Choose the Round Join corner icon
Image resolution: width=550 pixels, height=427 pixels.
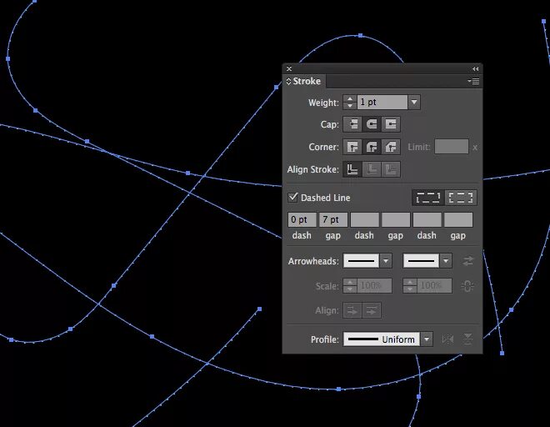(372, 147)
